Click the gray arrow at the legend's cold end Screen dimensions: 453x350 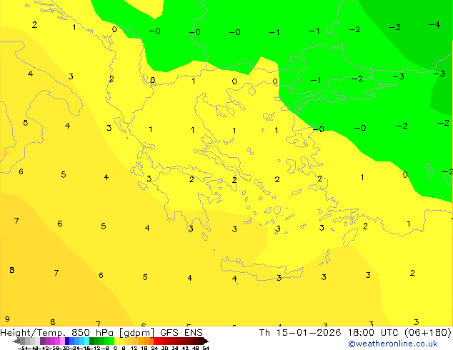pos(16,341)
